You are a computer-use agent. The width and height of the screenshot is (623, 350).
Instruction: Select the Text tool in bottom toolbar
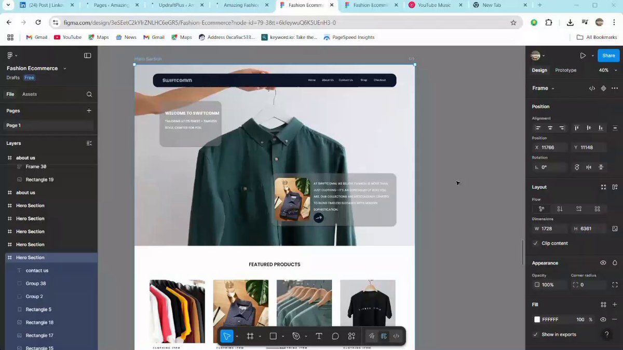[x=319, y=336]
